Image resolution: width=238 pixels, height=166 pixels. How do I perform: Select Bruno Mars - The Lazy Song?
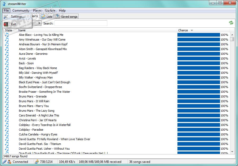click(x=36, y=111)
